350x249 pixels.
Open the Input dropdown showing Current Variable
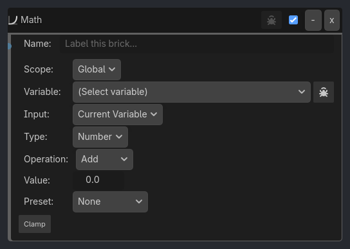[x=118, y=114]
